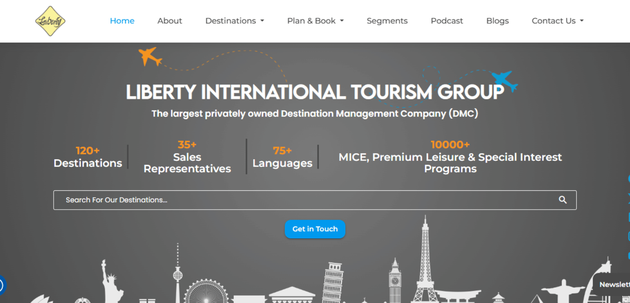Open the Podcast menu item
This screenshot has width=630, height=303.
click(x=447, y=20)
